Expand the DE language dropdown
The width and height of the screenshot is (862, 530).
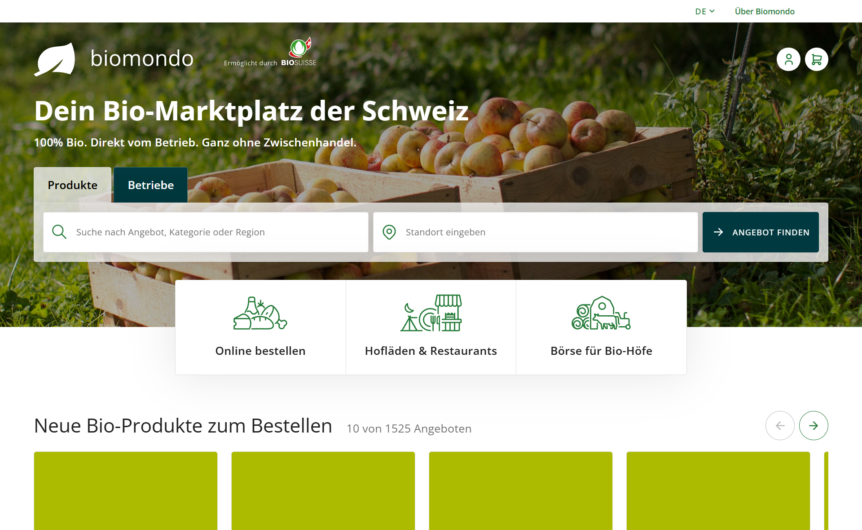[705, 11]
